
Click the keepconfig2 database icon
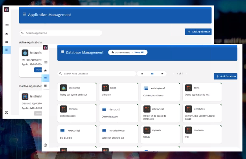coord(62,130)
